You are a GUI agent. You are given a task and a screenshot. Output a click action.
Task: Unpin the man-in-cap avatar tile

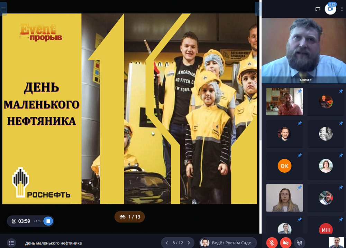[x=341, y=188]
